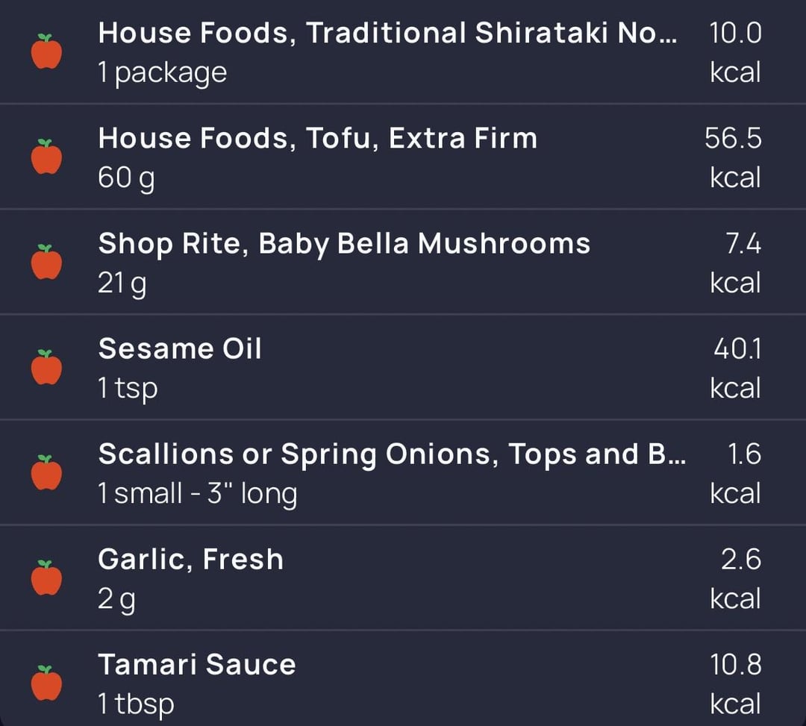
Task: Tap the 56.5 kcal value for tofu
Action: point(733,157)
